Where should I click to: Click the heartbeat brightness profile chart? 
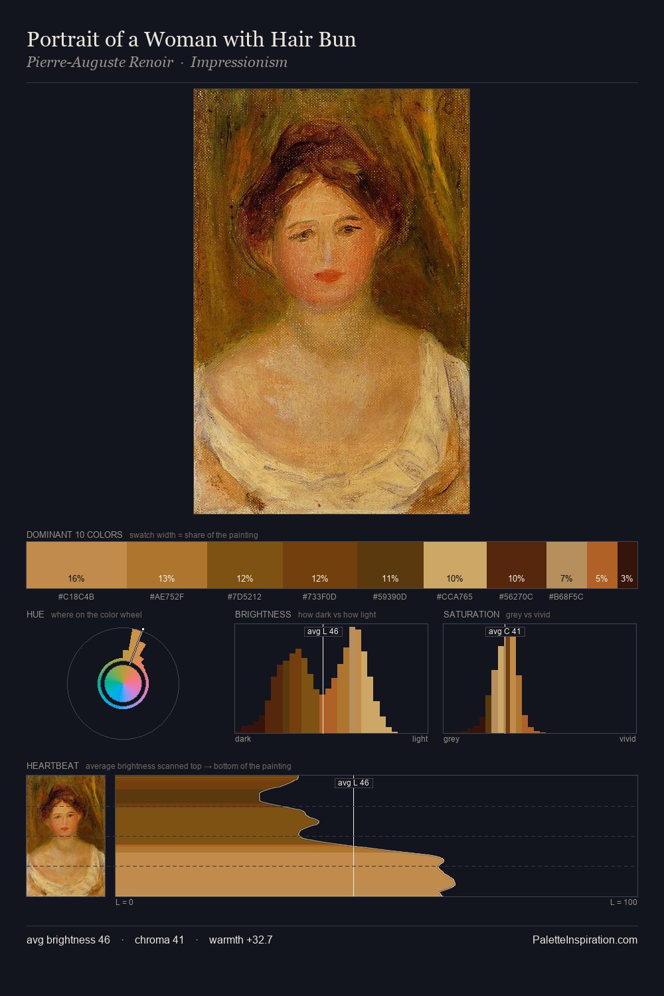[x=376, y=836]
